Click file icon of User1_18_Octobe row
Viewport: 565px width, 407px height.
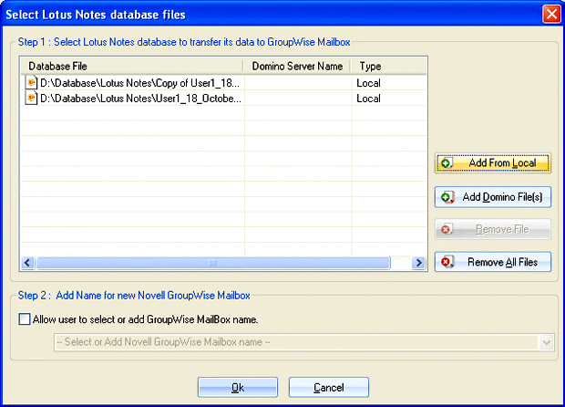point(31,99)
